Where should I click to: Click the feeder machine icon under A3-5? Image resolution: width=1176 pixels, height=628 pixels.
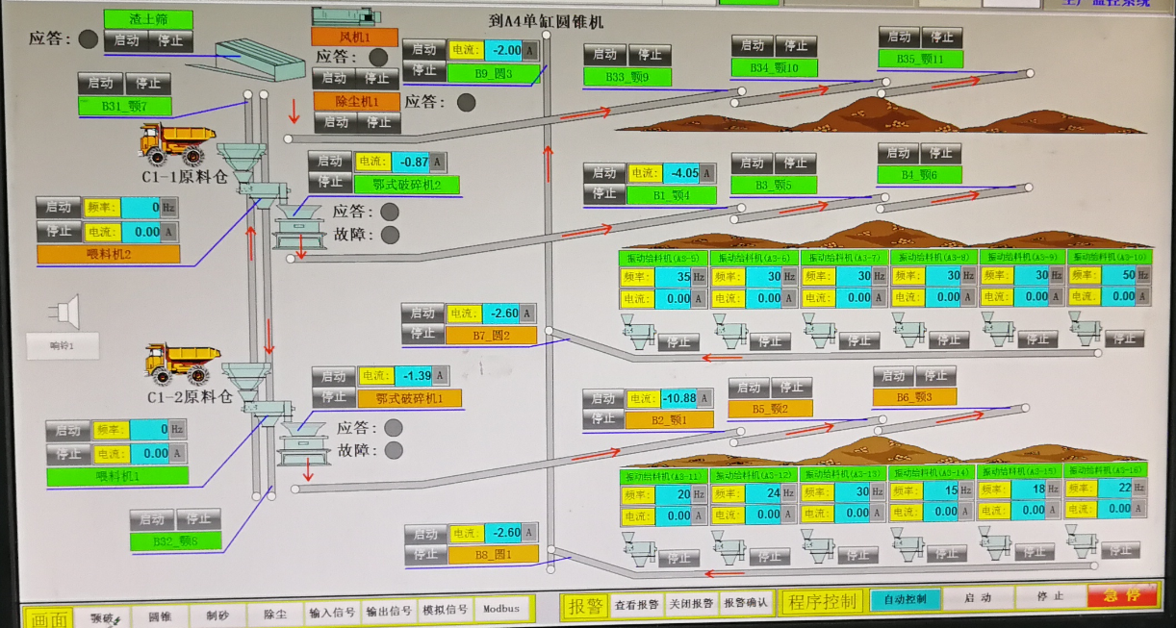[639, 334]
